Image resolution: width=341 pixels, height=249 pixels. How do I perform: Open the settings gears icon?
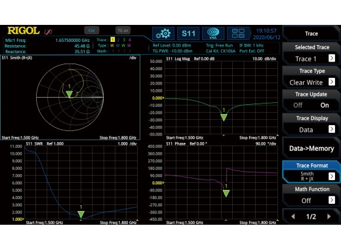click(x=163, y=33)
